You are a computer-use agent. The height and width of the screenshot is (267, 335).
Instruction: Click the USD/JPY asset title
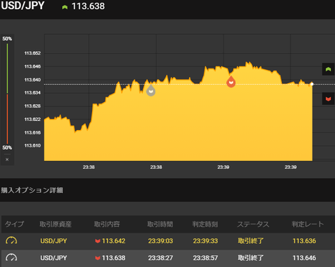tap(22, 6)
